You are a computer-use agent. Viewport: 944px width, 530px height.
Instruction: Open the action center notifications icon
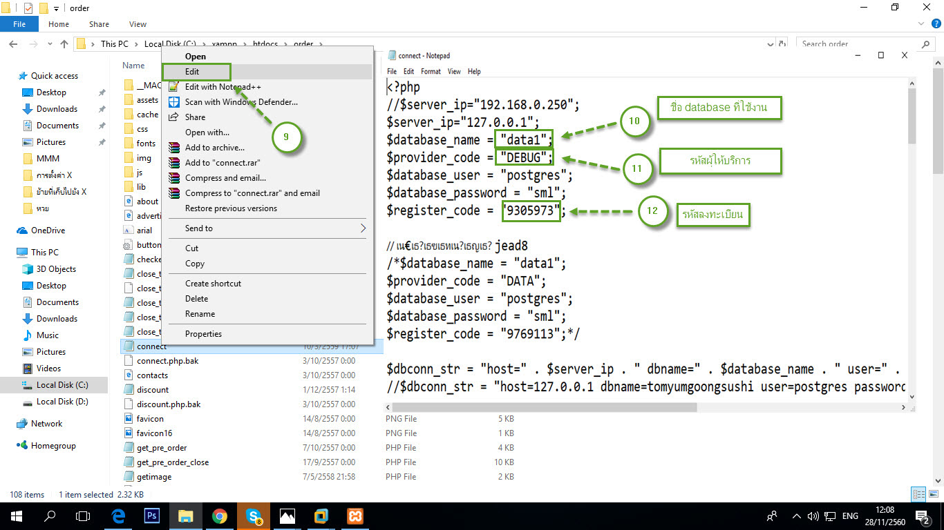(925, 516)
